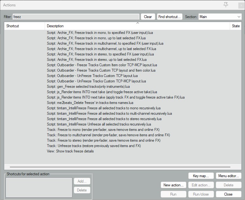Image resolution: width=245 pixels, height=200 pixels.
Task: Open the Menu editor...
Action: [x=229, y=176]
